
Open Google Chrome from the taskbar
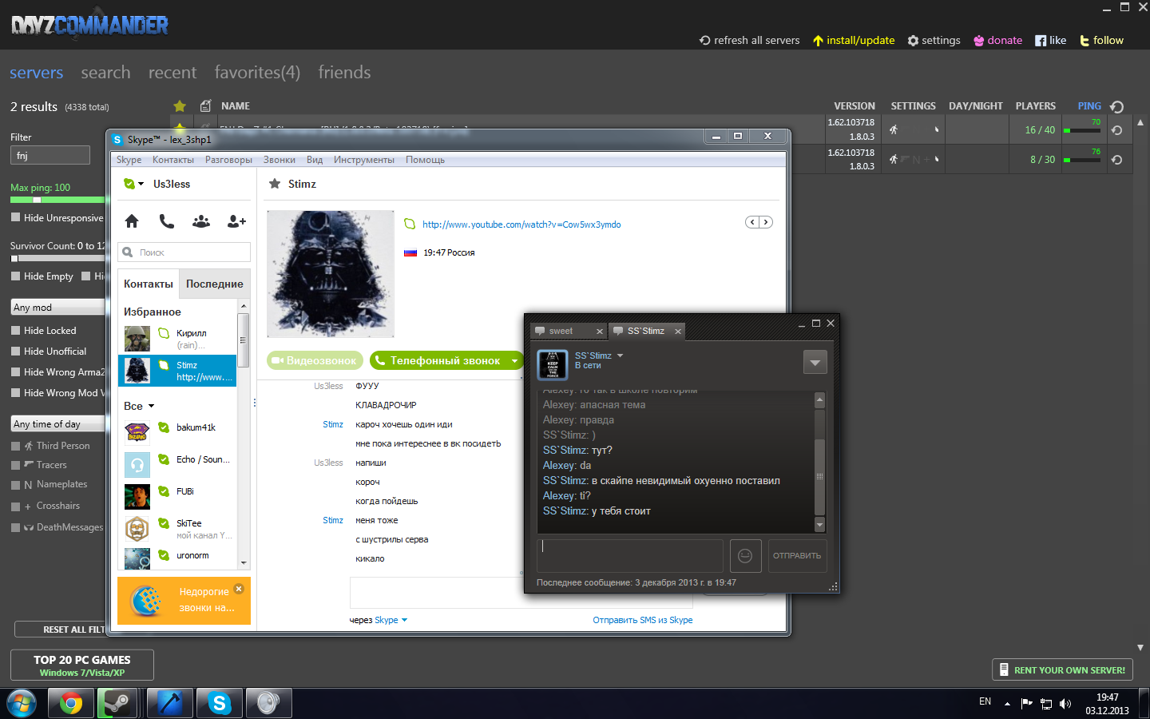coord(70,703)
